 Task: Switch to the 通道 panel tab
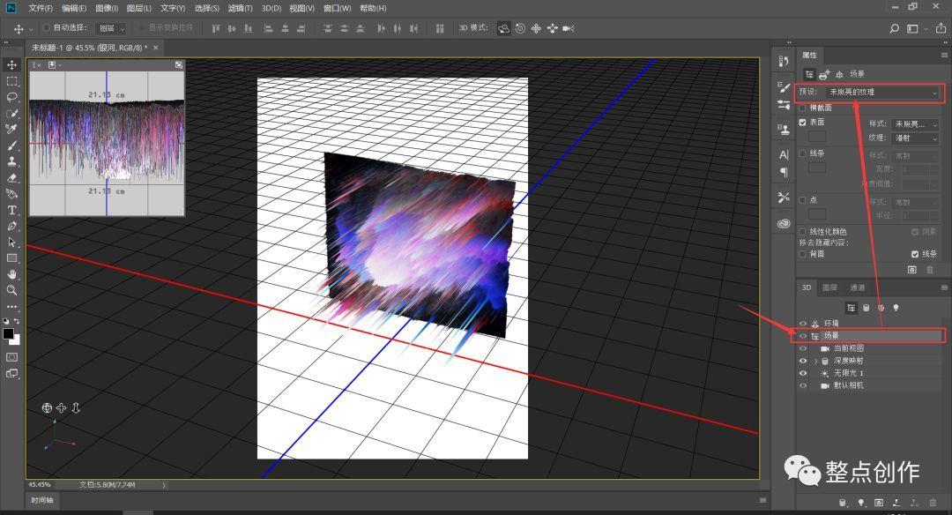pyautogui.click(x=857, y=287)
